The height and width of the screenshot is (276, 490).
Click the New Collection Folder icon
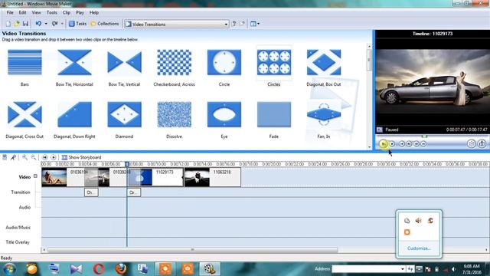(x=242, y=24)
